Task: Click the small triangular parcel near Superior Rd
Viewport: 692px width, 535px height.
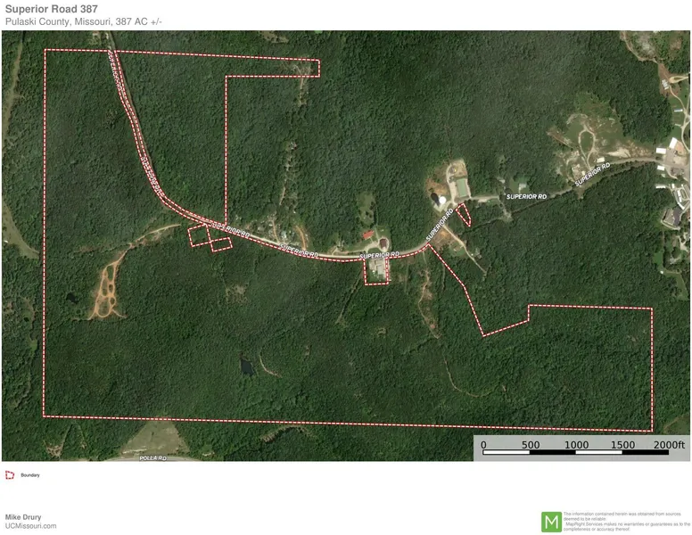Action: coord(463,213)
